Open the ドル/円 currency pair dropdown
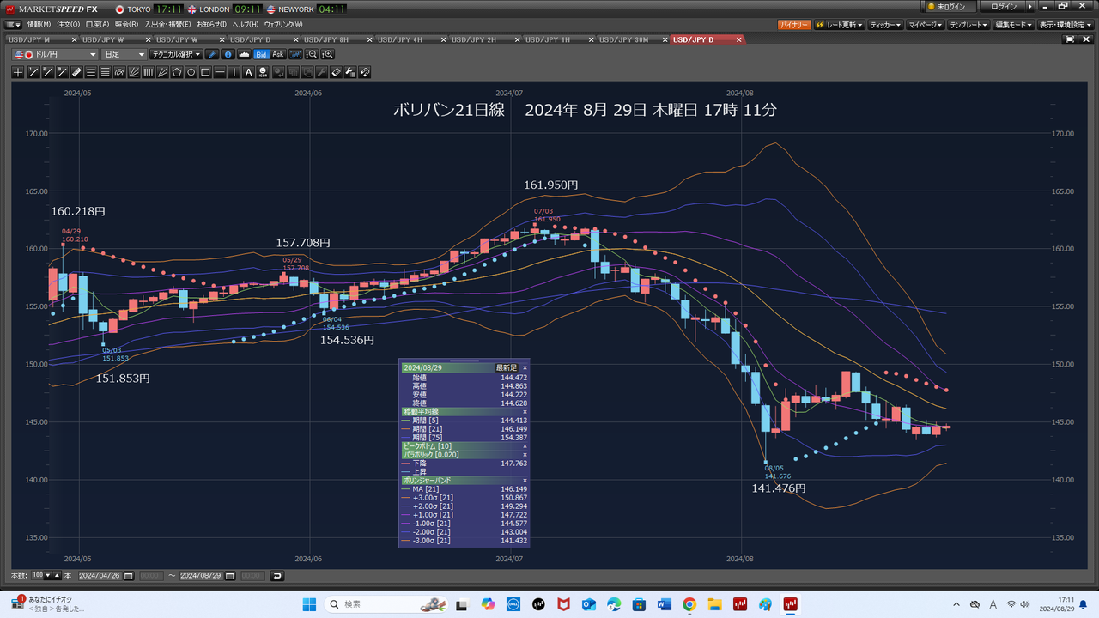This screenshot has height=618, width=1099. point(56,54)
